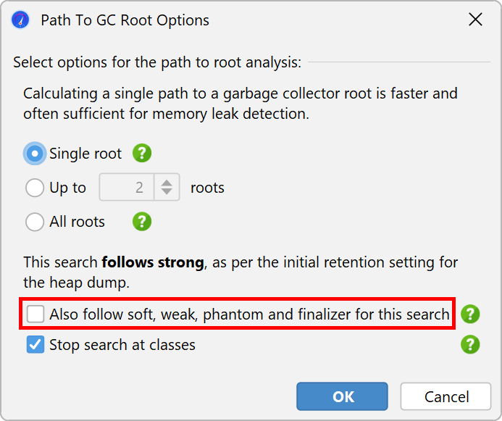502x421 pixels.
Task: Increase the roots count with up arrow
Action: click(x=167, y=183)
